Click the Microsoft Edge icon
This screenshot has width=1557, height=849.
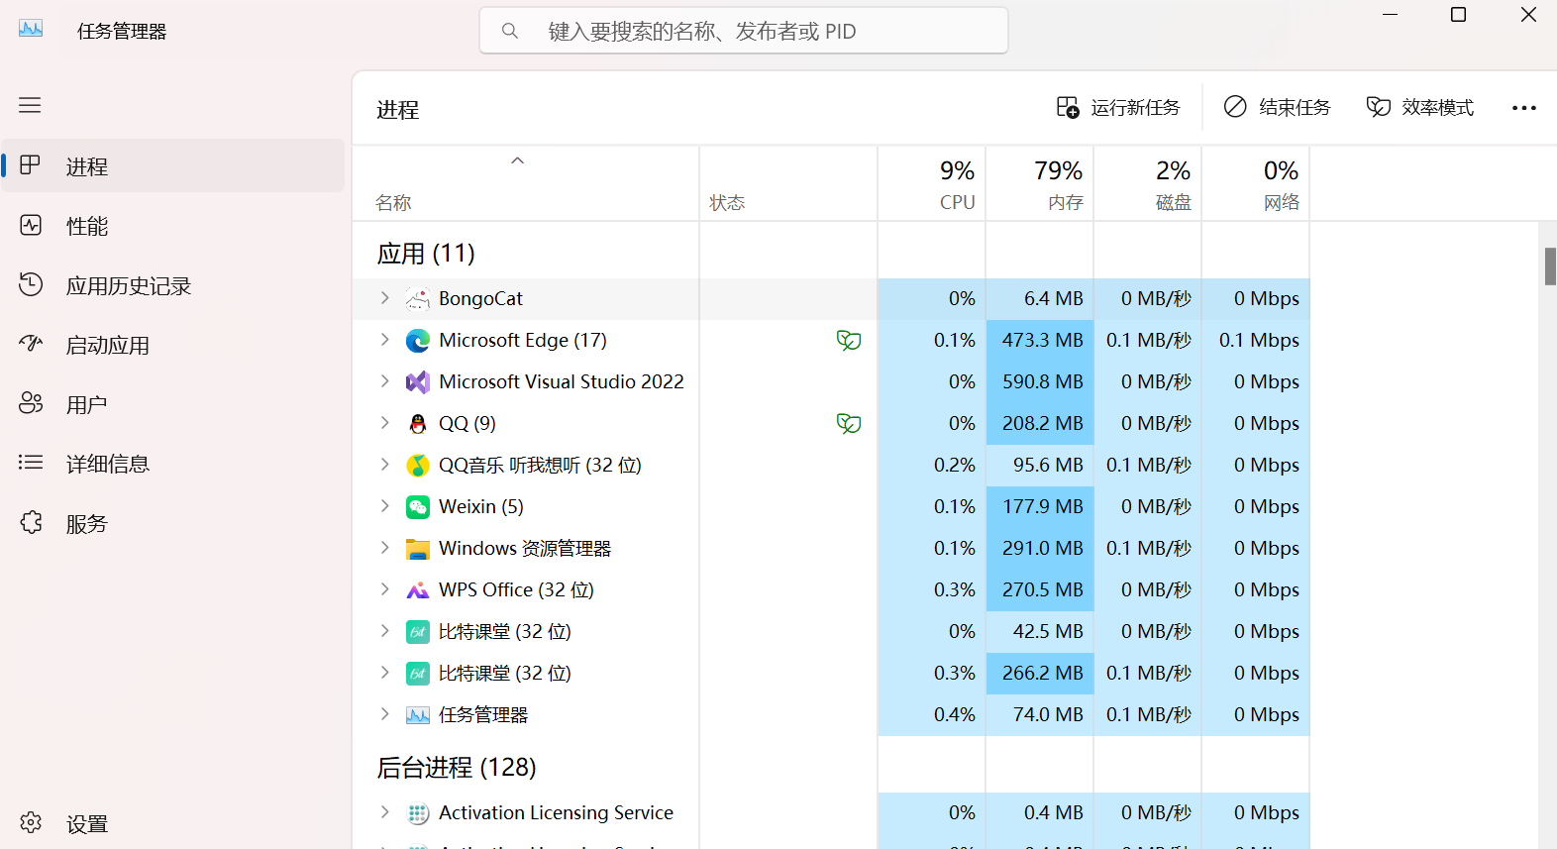tap(418, 341)
